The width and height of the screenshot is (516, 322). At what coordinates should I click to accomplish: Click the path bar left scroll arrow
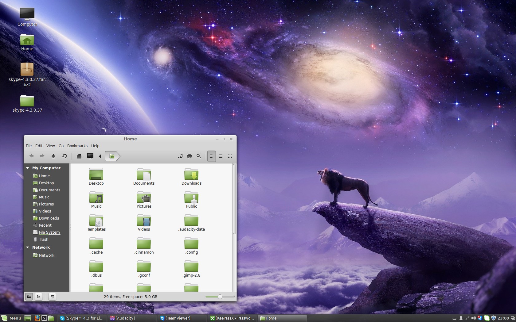(x=100, y=156)
